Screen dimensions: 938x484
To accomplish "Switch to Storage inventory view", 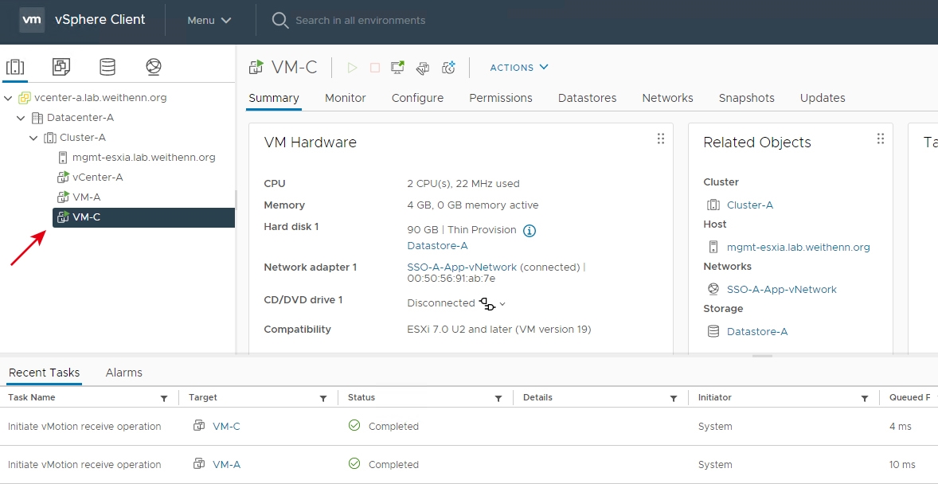I will pyautogui.click(x=107, y=67).
